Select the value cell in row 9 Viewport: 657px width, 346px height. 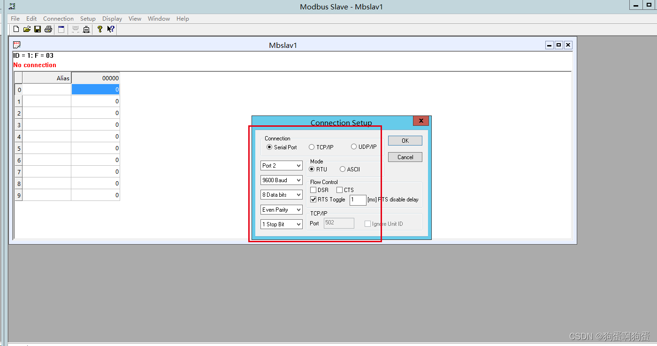coord(95,195)
